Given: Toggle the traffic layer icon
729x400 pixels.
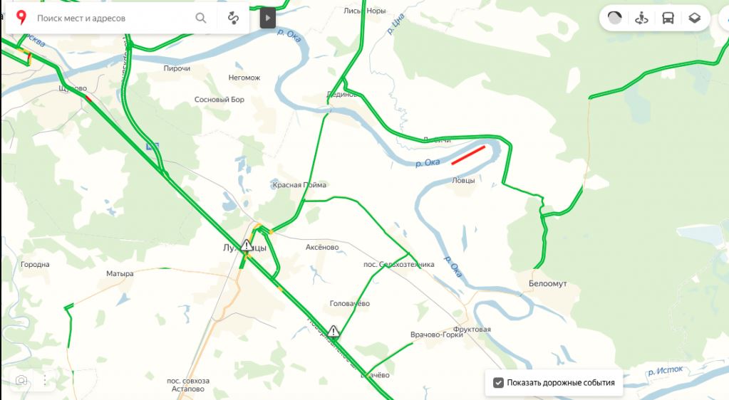Looking at the screenshot, I should (x=615, y=18).
